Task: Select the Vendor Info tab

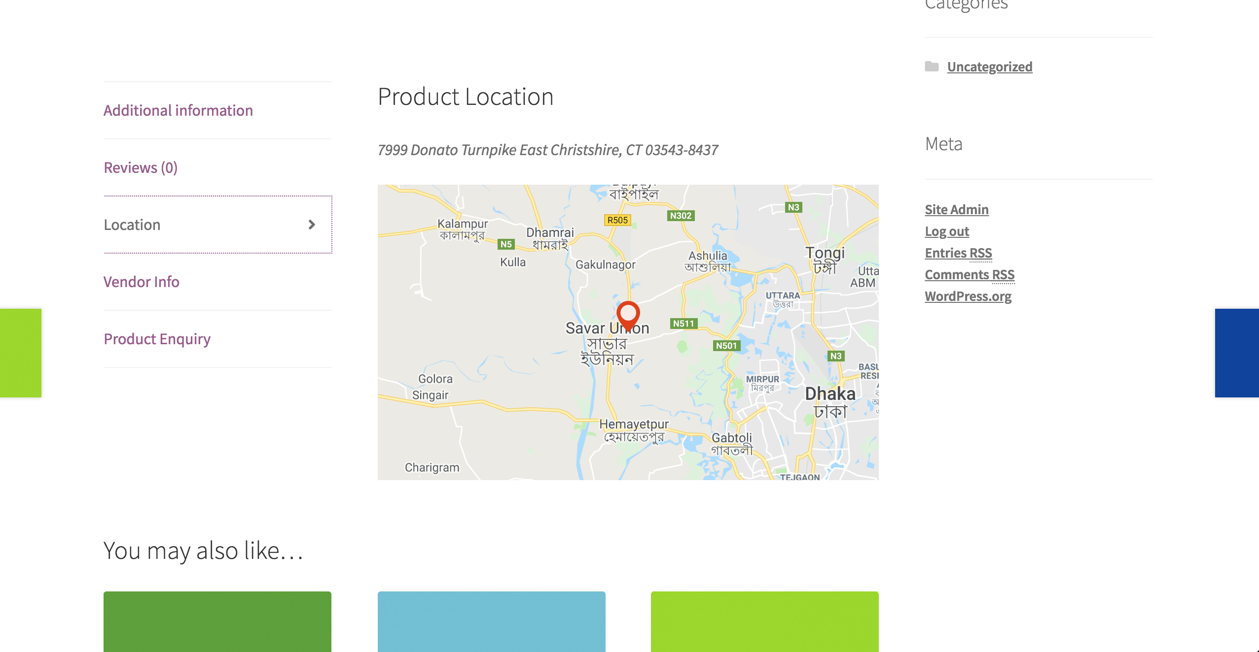Action: (x=142, y=282)
